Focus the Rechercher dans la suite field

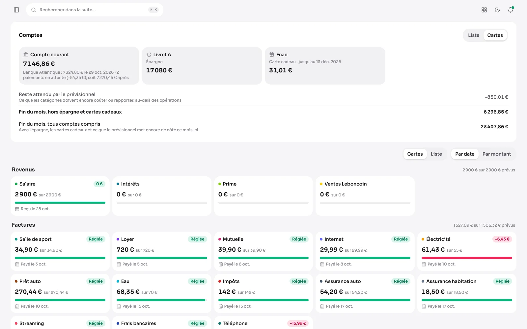pos(95,10)
